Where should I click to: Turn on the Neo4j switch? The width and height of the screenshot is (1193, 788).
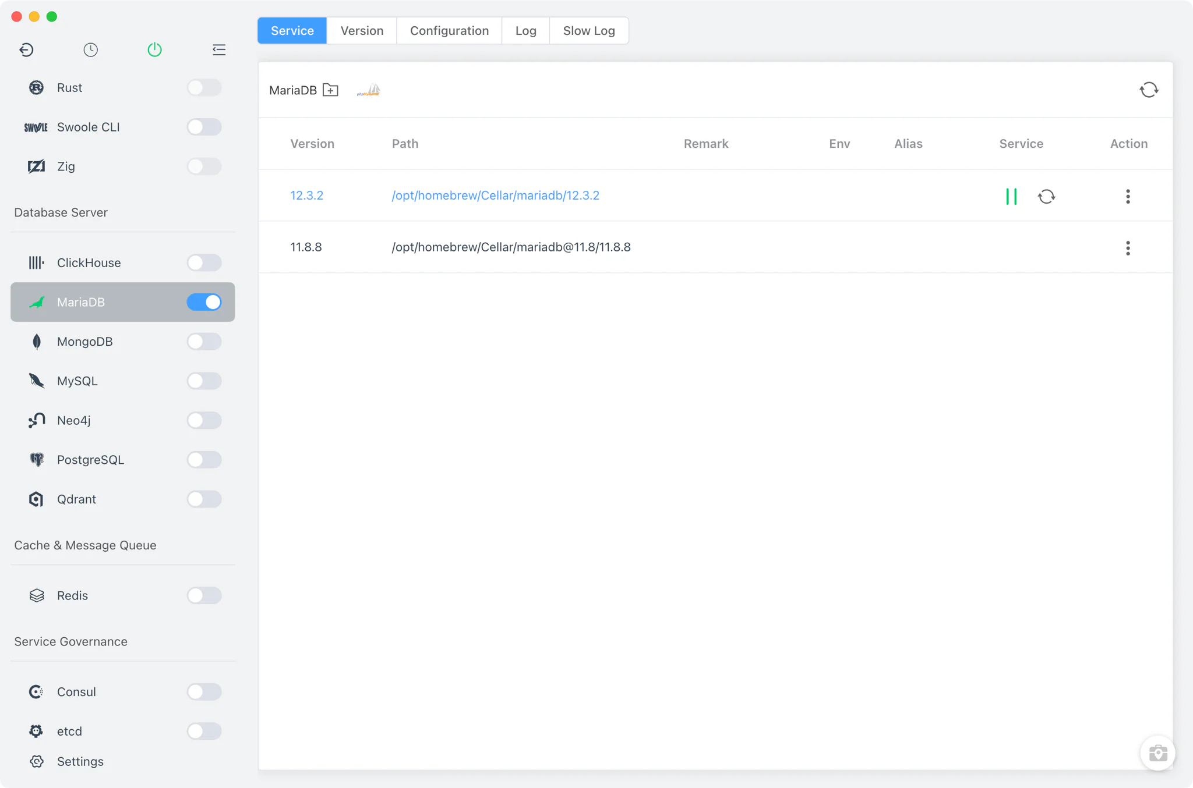(x=204, y=420)
